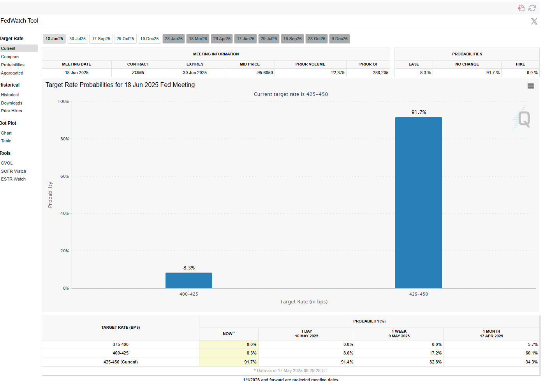This screenshot has width=544, height=381.
Task: Click the 22,379 prior volume value
Action: click(x=338, y=73)
